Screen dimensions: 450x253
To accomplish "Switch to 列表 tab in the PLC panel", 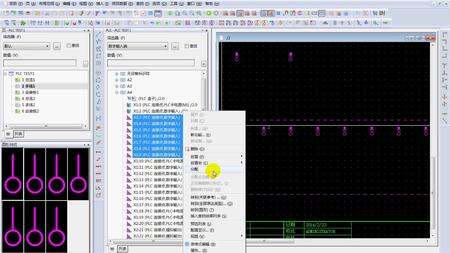I will tap(122, 249).
